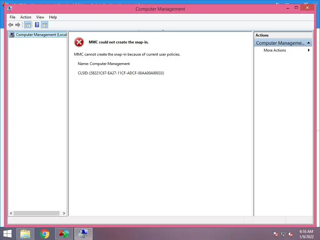Toggle Show/Hide Console Tree toolbar icon
This screenshot has height=240, width=320.
click(x=27, y=25)
